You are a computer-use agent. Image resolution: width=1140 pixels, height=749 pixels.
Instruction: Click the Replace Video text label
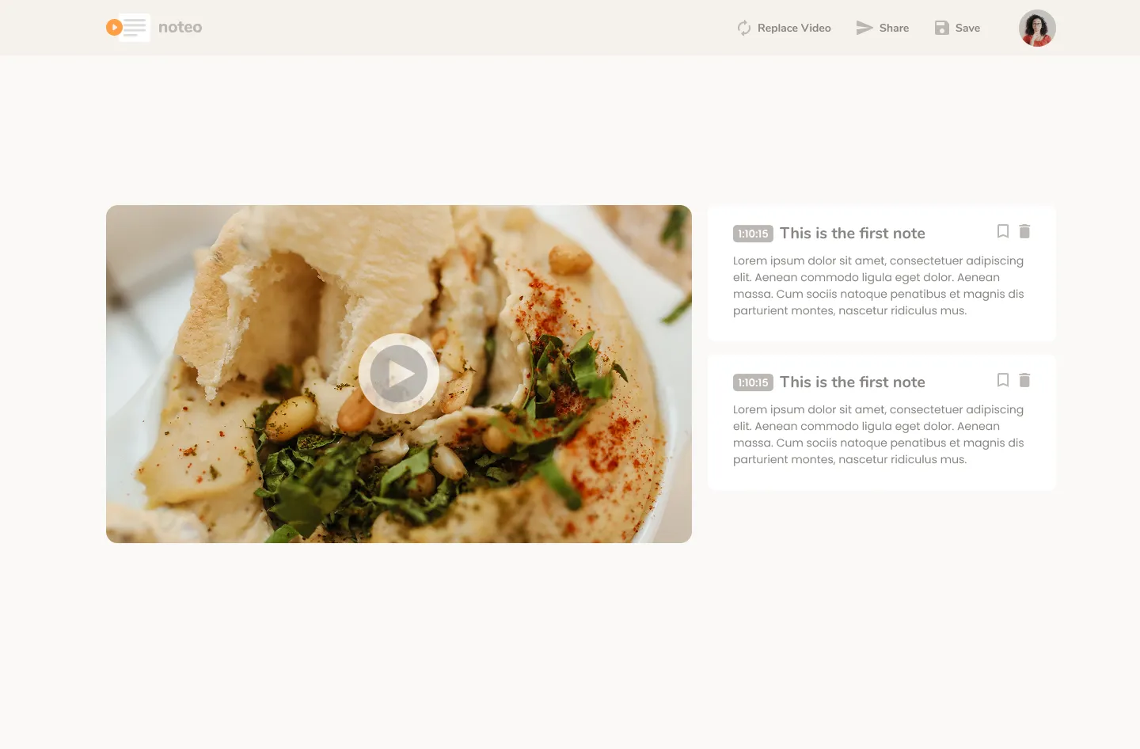(794, 28)
